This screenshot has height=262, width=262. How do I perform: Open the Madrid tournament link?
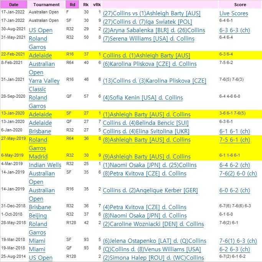coord(38,157)
